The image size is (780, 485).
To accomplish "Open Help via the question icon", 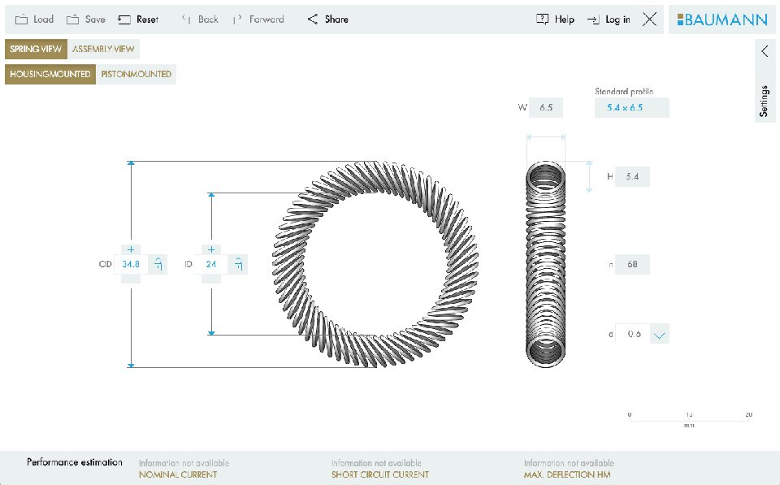I will tap(542, 19).
